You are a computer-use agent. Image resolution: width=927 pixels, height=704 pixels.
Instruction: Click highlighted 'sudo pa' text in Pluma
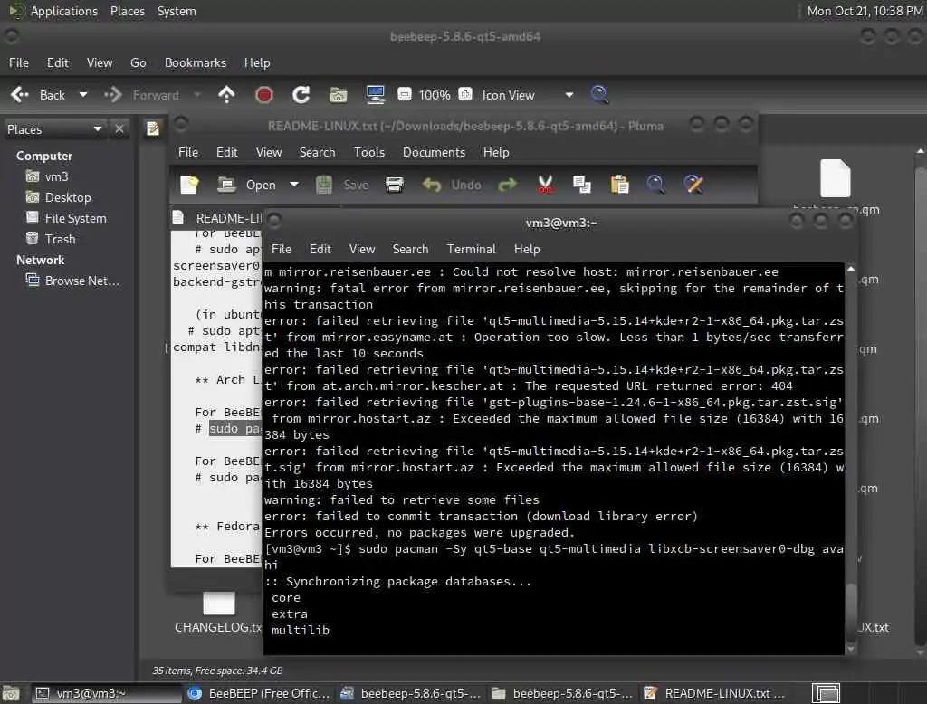[x=234, y=429]
